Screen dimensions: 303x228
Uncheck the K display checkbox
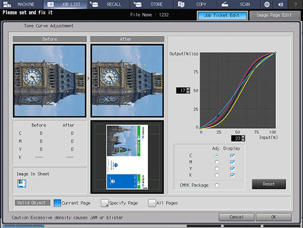click(232, 175)
